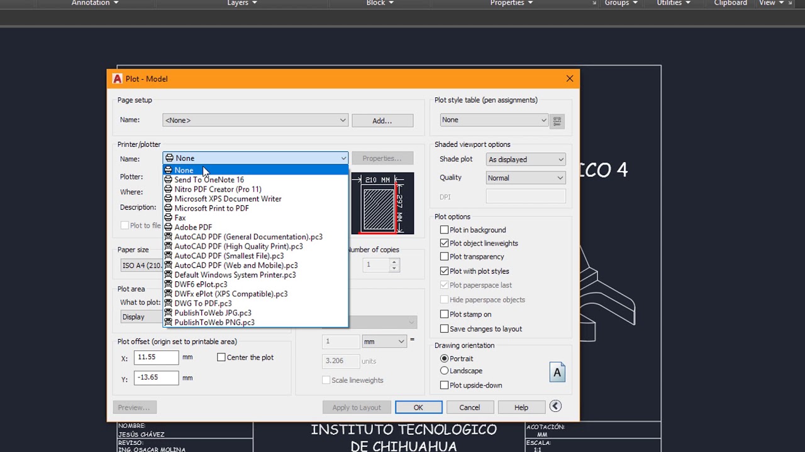Select Adobe PDF printer

pos(255,227)
